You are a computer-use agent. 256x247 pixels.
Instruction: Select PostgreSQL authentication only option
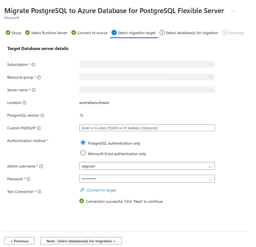(83, 143)
